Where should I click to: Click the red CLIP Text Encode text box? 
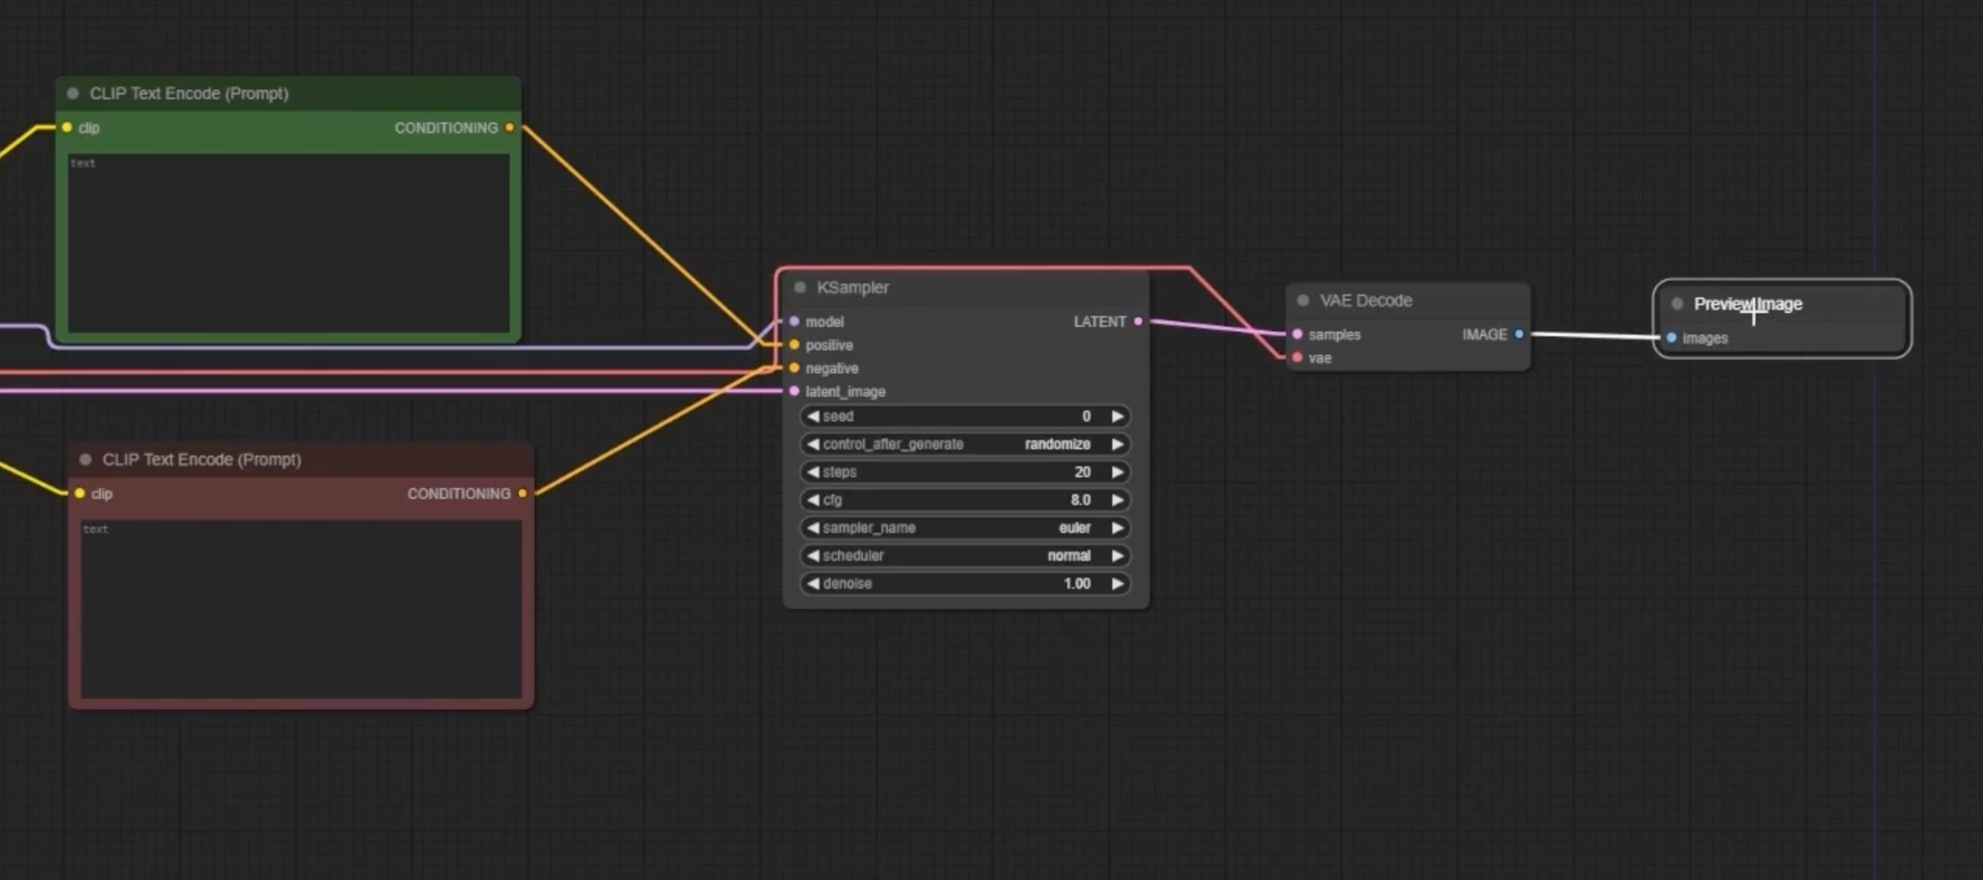(x=301, y=610)
